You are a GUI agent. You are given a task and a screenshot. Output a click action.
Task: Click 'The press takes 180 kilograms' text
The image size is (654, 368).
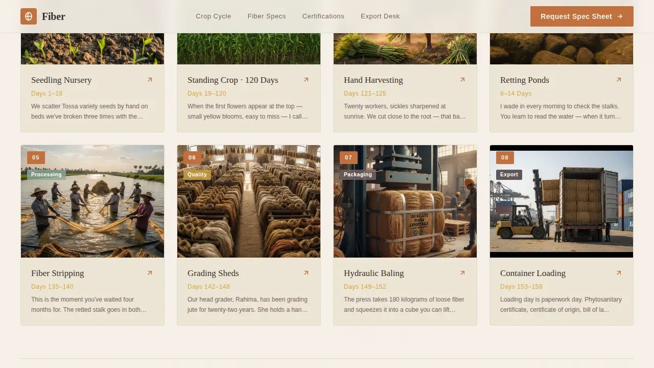[404, 305]
